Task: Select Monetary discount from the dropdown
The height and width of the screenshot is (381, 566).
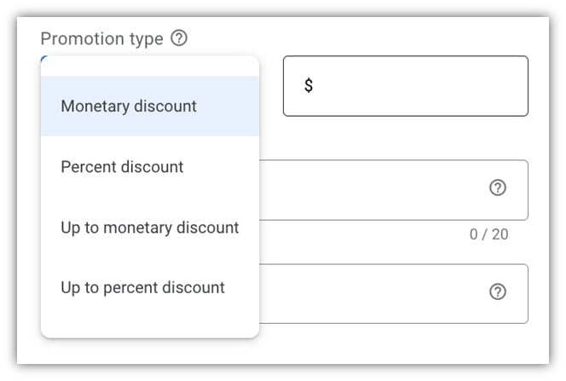Action: click(x=129, y=107)
